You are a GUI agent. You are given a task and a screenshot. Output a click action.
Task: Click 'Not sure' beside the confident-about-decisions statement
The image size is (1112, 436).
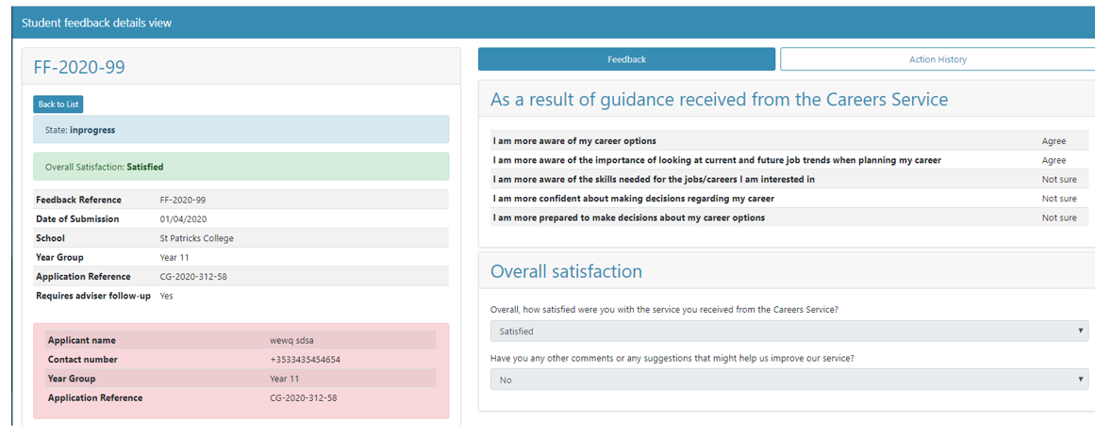(1058, 199)
